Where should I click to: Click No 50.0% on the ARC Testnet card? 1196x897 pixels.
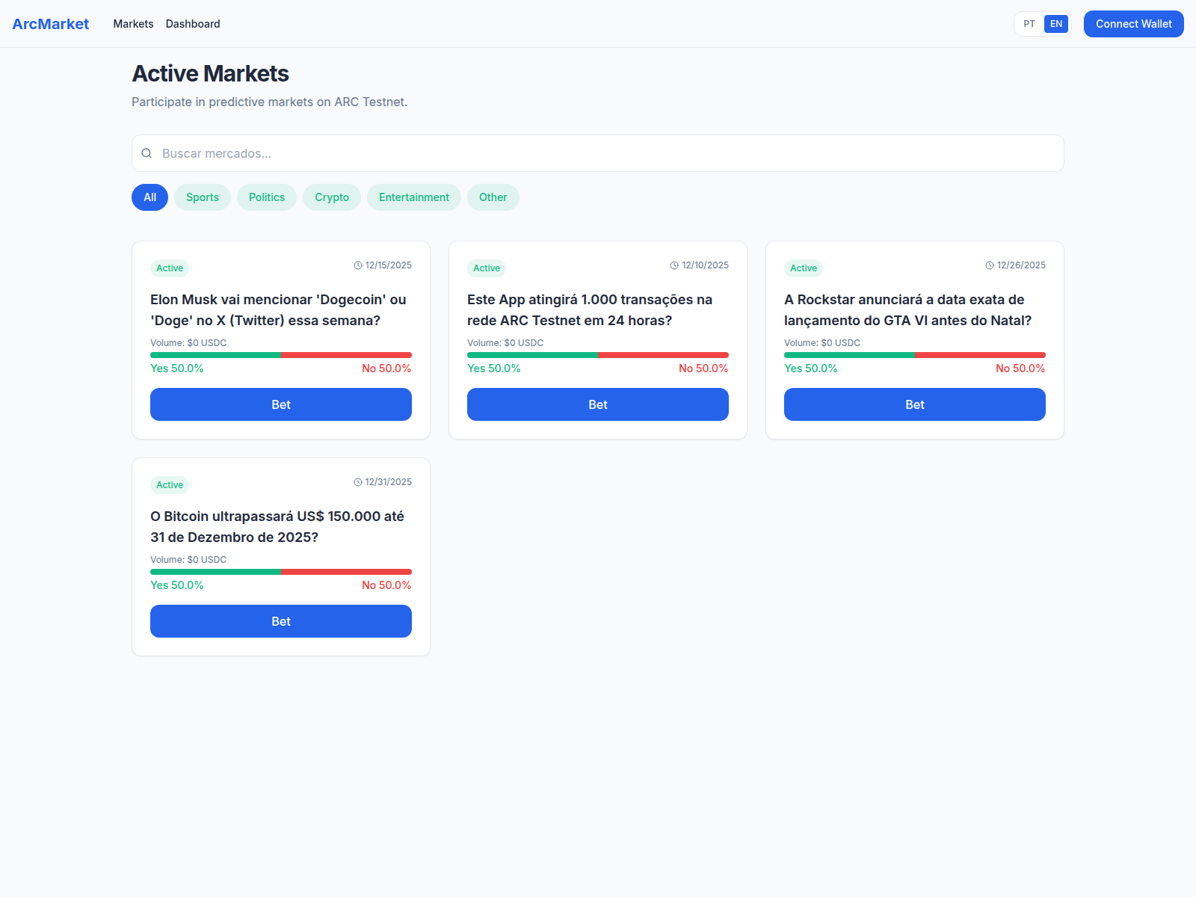coord(703,369)
